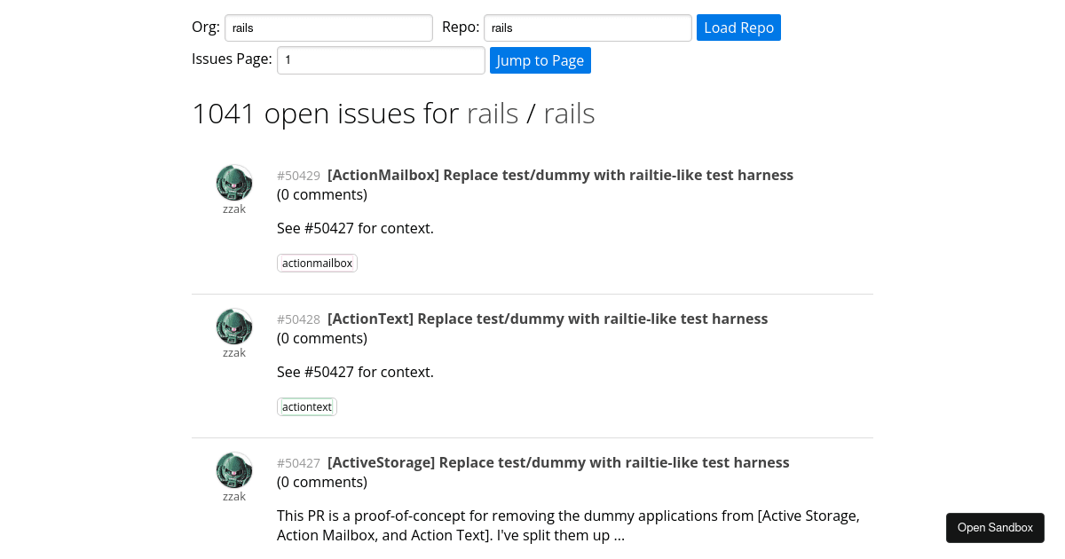1065x559 pixels.
Task: Click zzak's avatar on issue #50428
Action: (x=233, y=325)
